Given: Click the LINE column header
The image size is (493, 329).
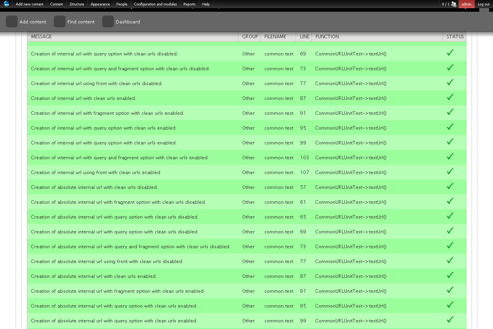Looking at the screenshot, I should [305, 37].
